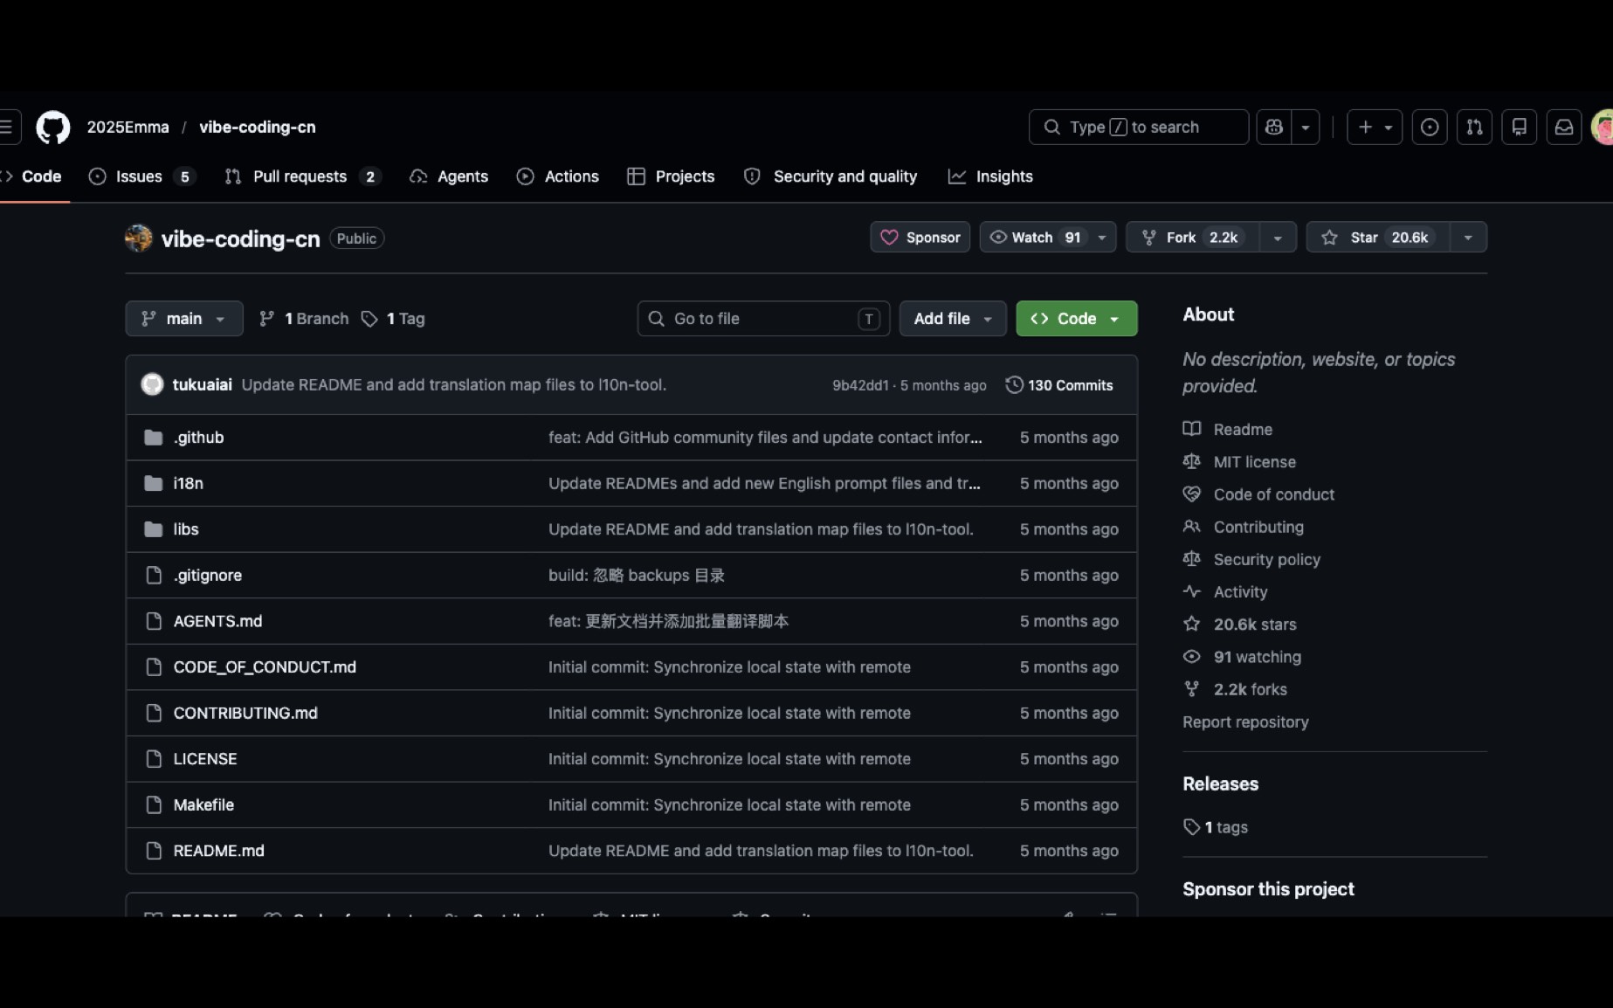The image size is (1613, 1008).
Task: Click the book icon beside Readme
Action: point(1191,429)
